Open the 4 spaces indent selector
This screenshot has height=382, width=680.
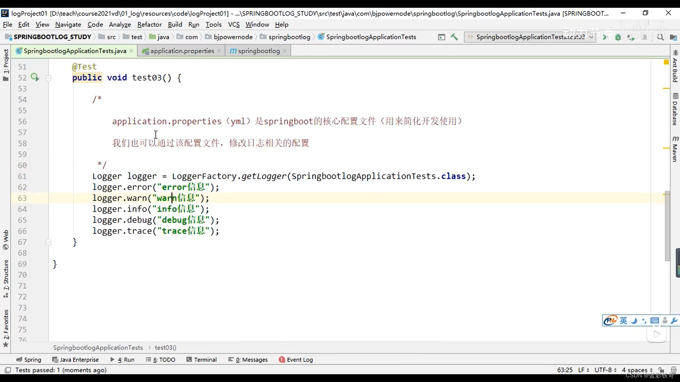[x=637, y=370]
